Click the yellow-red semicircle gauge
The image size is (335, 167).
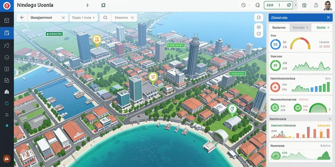click(x=300, y=43)
